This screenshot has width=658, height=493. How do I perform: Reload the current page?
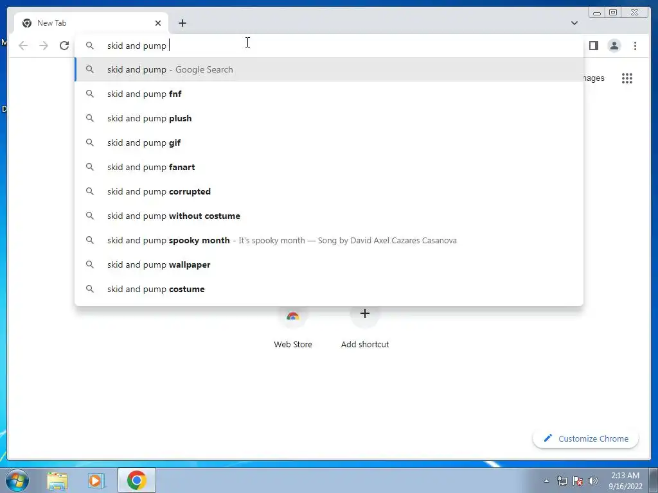64,46
